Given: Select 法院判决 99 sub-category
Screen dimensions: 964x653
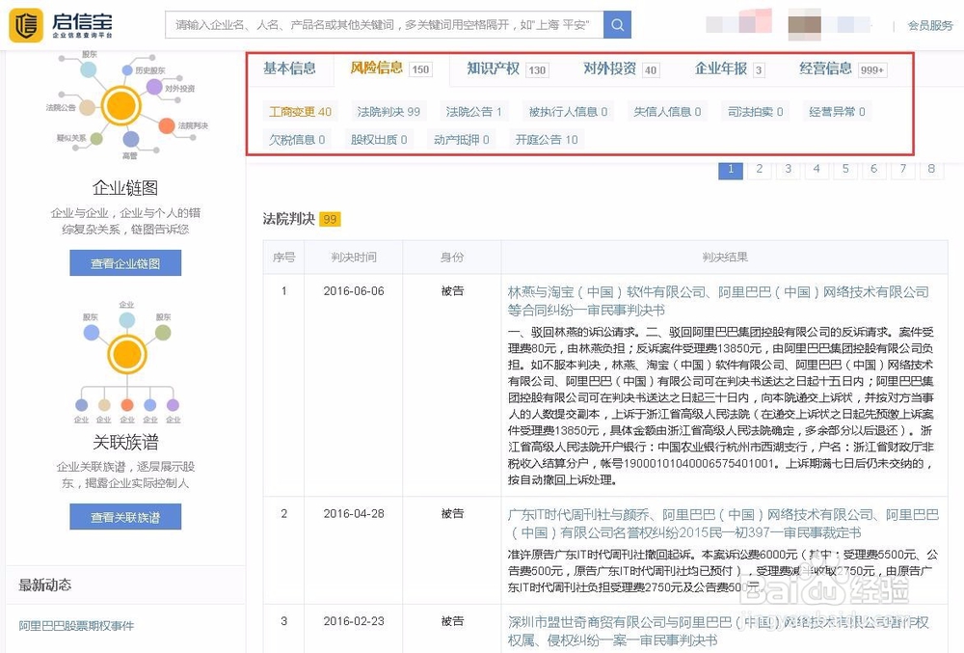Looking at the screenshot, I should (388, 112).
